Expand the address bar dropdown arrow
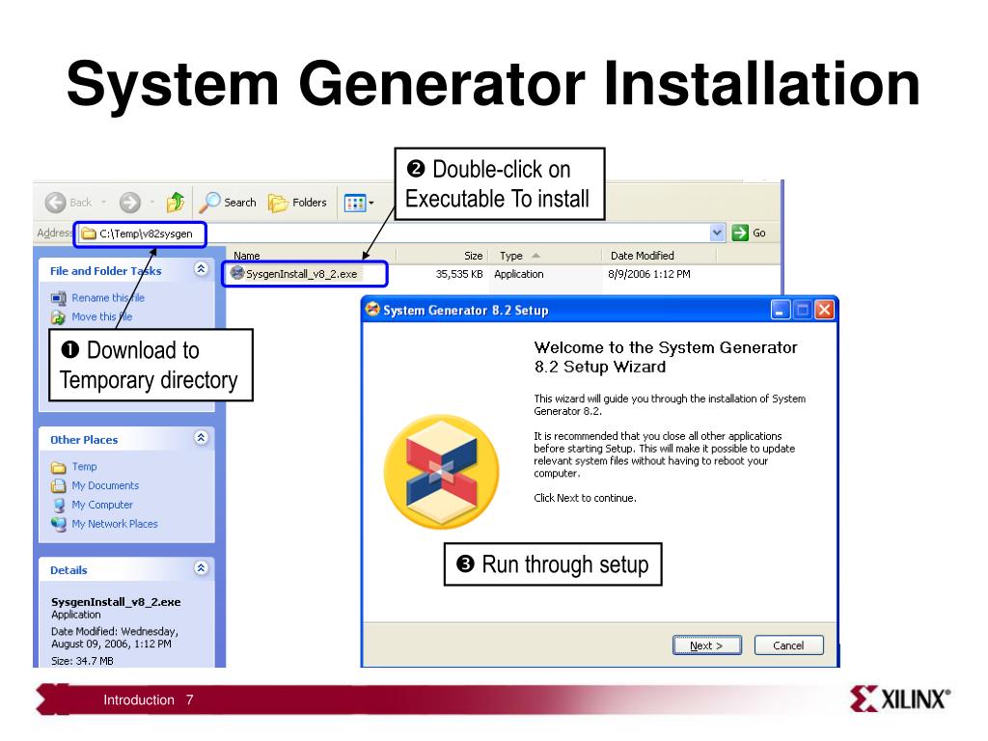The width and height of the screenshot is (988, 741). (717, 233)
